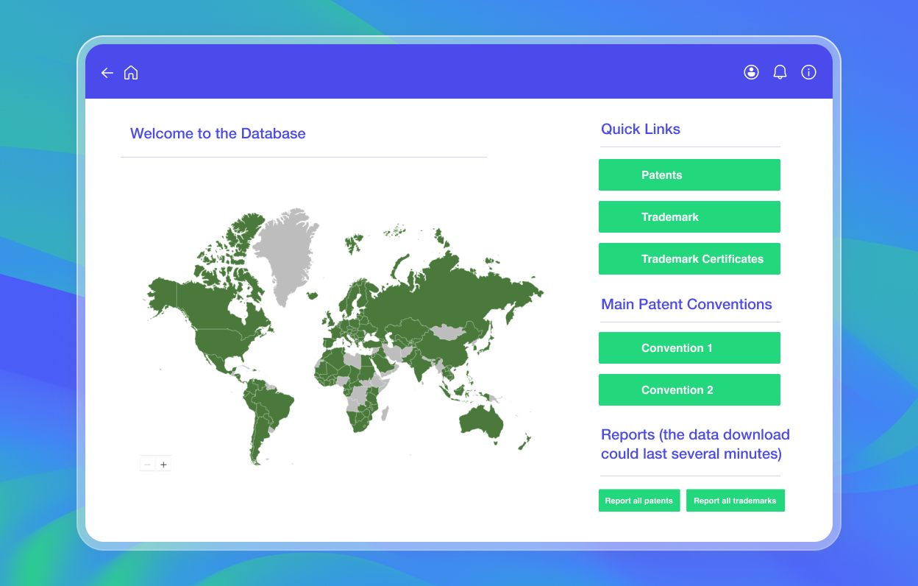
Task: Open the notifications bell icon
Action: pyautogui.click(x=780, y=72)
